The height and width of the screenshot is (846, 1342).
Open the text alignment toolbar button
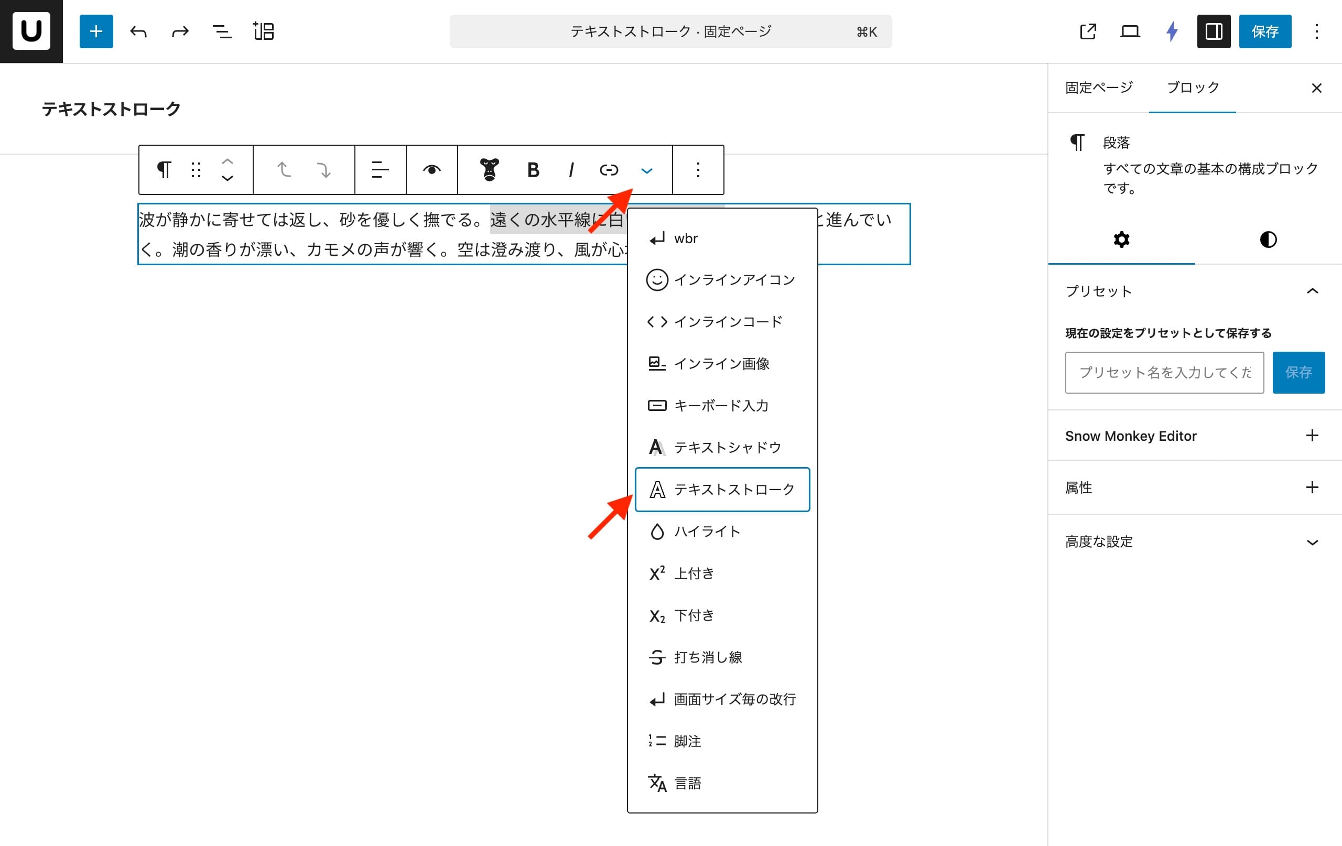380,170
